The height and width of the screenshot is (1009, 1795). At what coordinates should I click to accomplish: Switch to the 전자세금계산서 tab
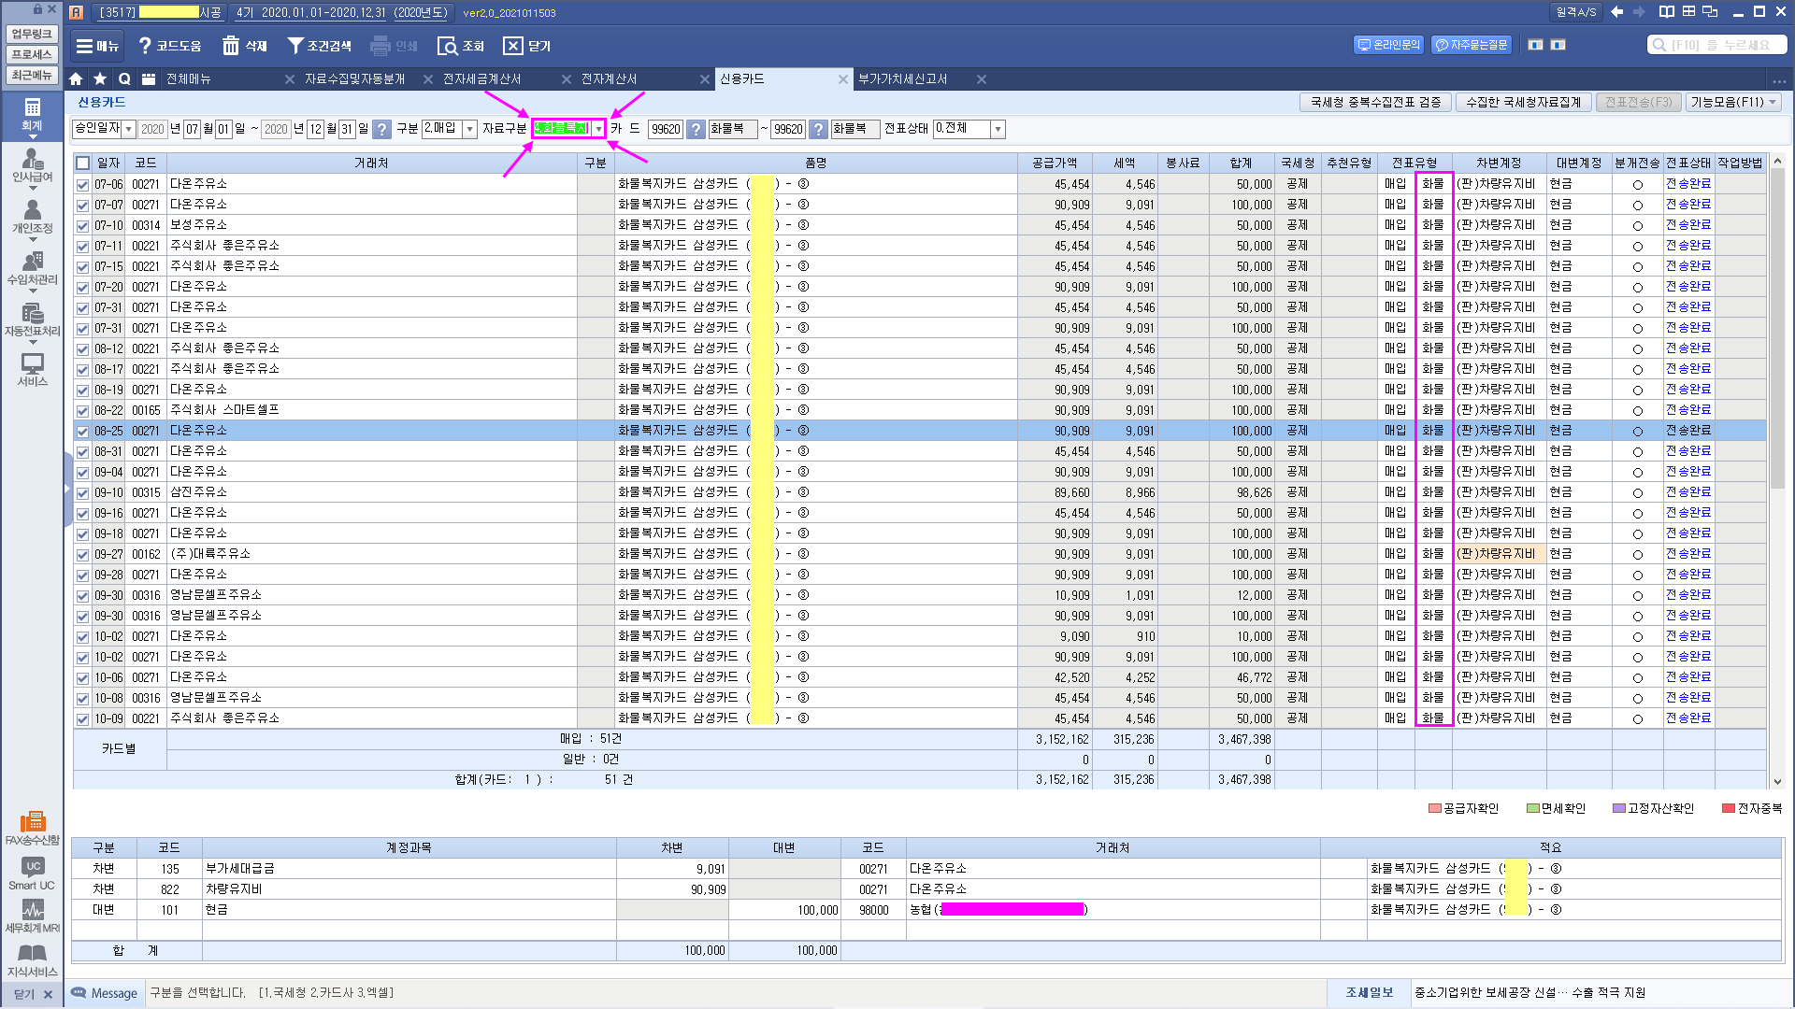(481, 79)
